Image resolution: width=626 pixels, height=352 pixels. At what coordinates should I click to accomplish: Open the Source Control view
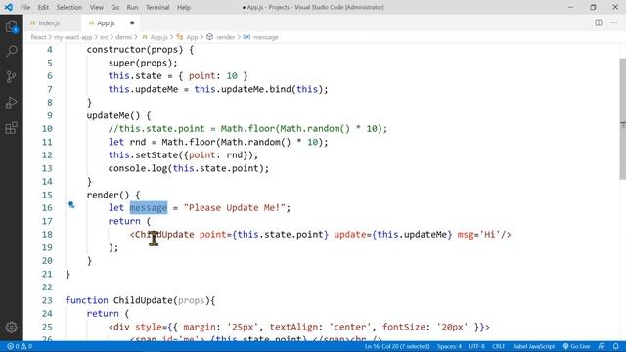coord(11,76)
